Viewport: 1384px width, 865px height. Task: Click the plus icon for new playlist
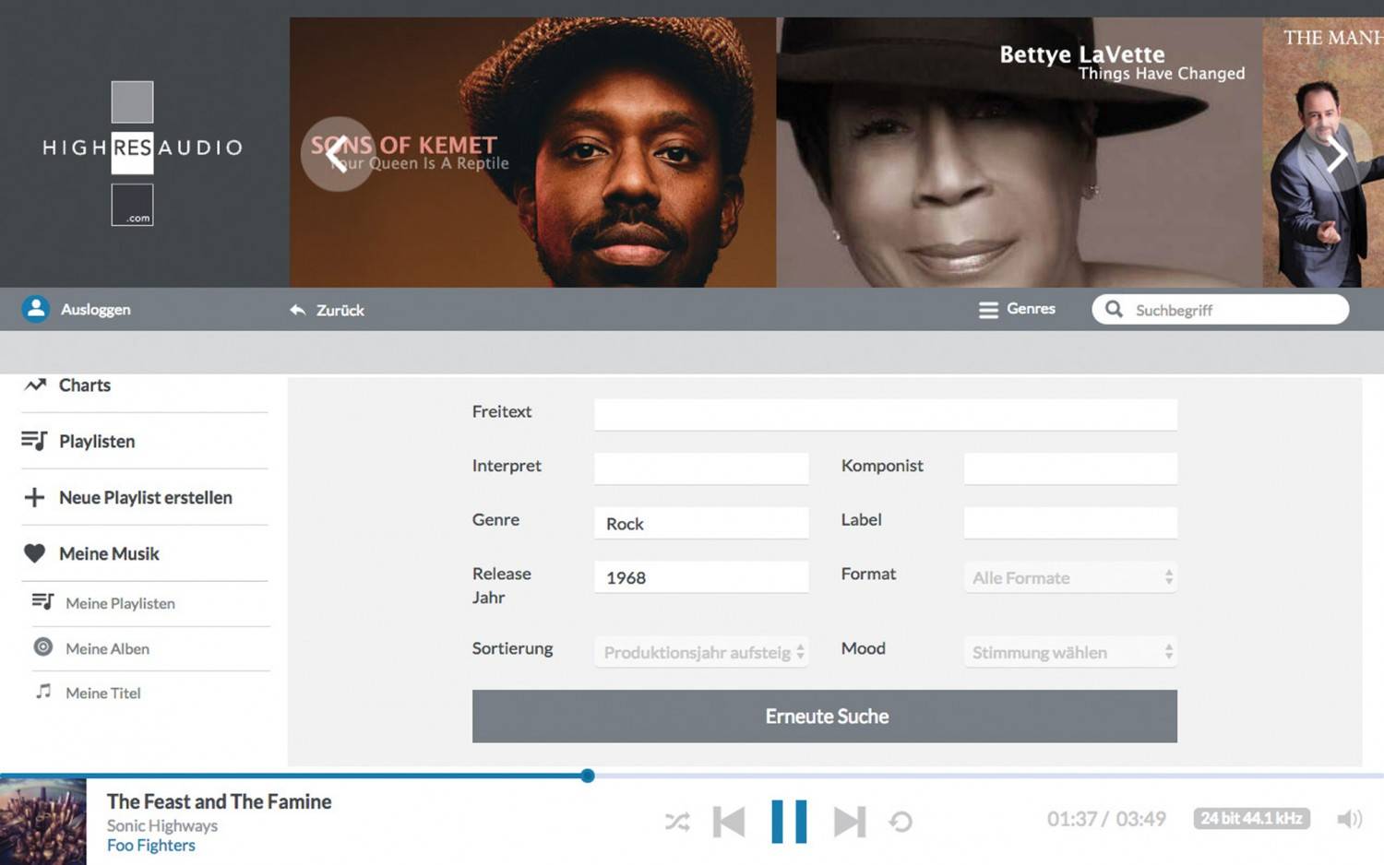34,497
